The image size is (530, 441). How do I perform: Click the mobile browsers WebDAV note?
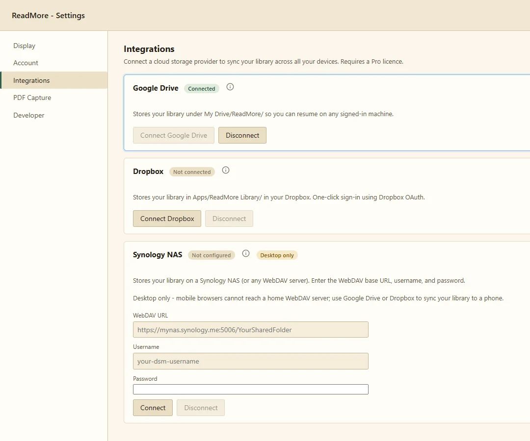tap(318, 298)
